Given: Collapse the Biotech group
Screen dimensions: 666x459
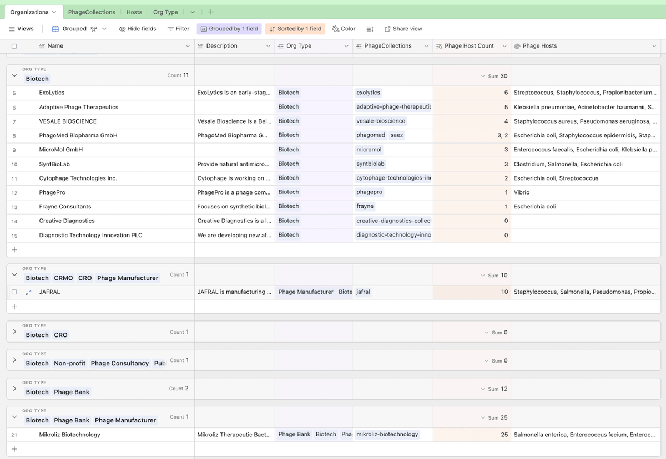Looking at the screenshot, I should (x=14, y=75).
